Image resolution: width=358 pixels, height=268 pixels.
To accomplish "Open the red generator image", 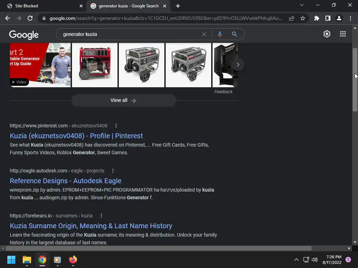I will [95, 65].
